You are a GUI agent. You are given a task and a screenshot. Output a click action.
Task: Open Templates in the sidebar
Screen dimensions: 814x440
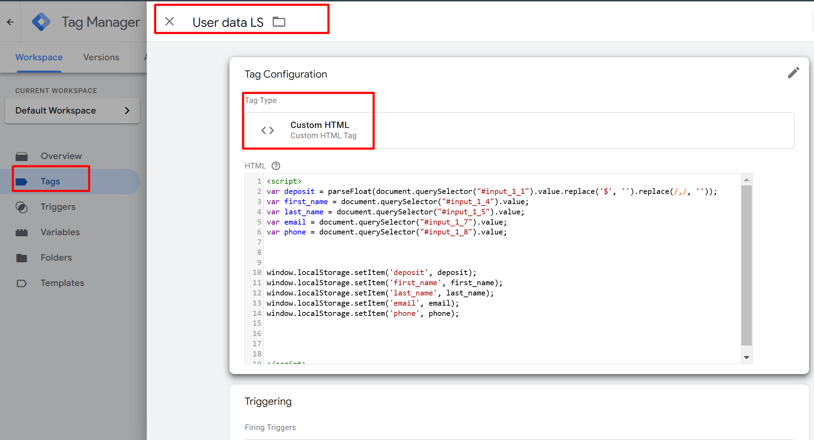pyautogui.click(x=62, y=283)
